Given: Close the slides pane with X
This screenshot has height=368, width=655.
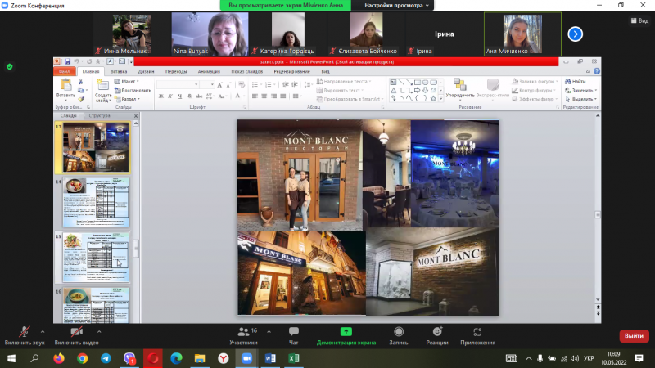Looking at the screenshot, I should (136, 116).
